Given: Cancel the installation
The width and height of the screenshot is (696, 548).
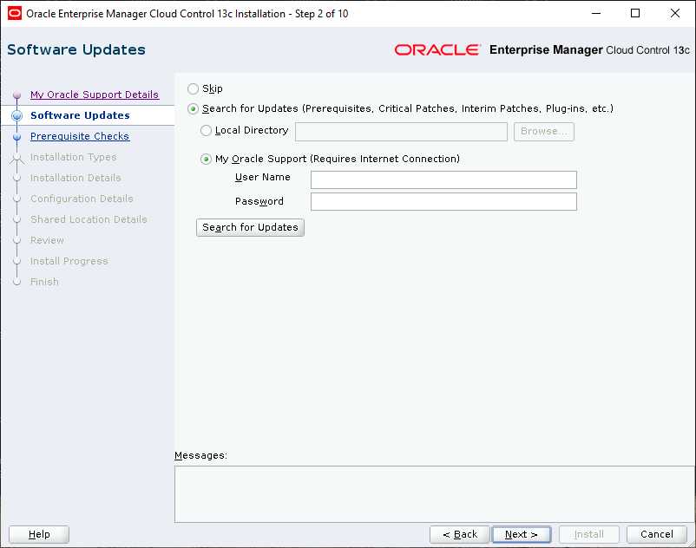Looking at the screenshot, I should point(656,534).
